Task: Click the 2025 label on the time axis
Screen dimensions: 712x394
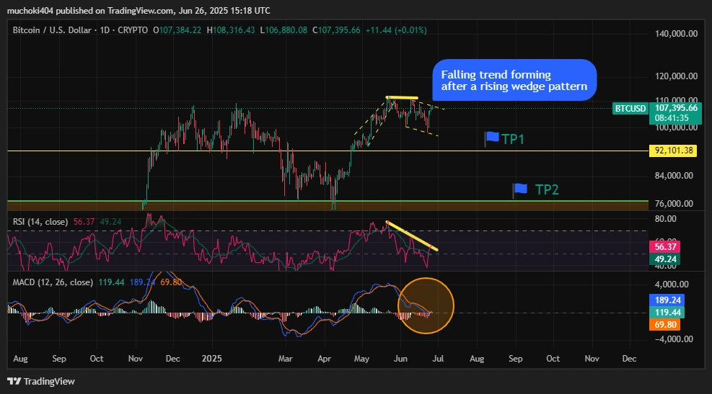Action: coord(212,358)
